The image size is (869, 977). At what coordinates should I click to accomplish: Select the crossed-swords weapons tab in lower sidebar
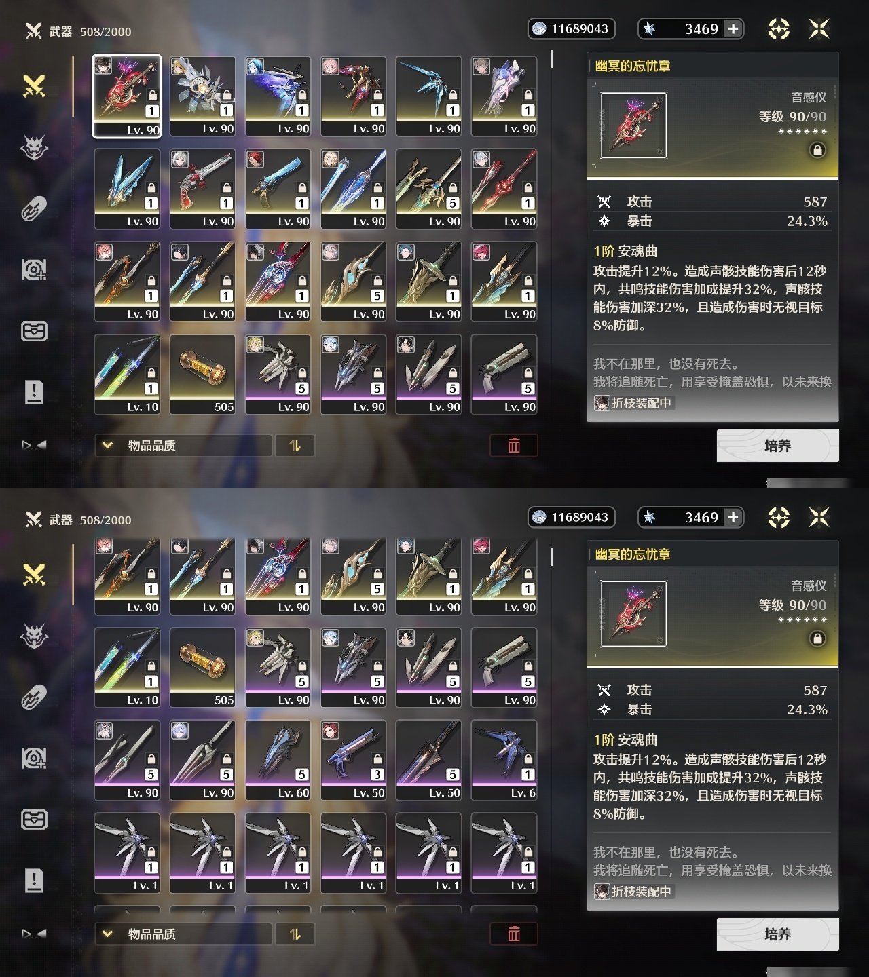coord(34,575)
